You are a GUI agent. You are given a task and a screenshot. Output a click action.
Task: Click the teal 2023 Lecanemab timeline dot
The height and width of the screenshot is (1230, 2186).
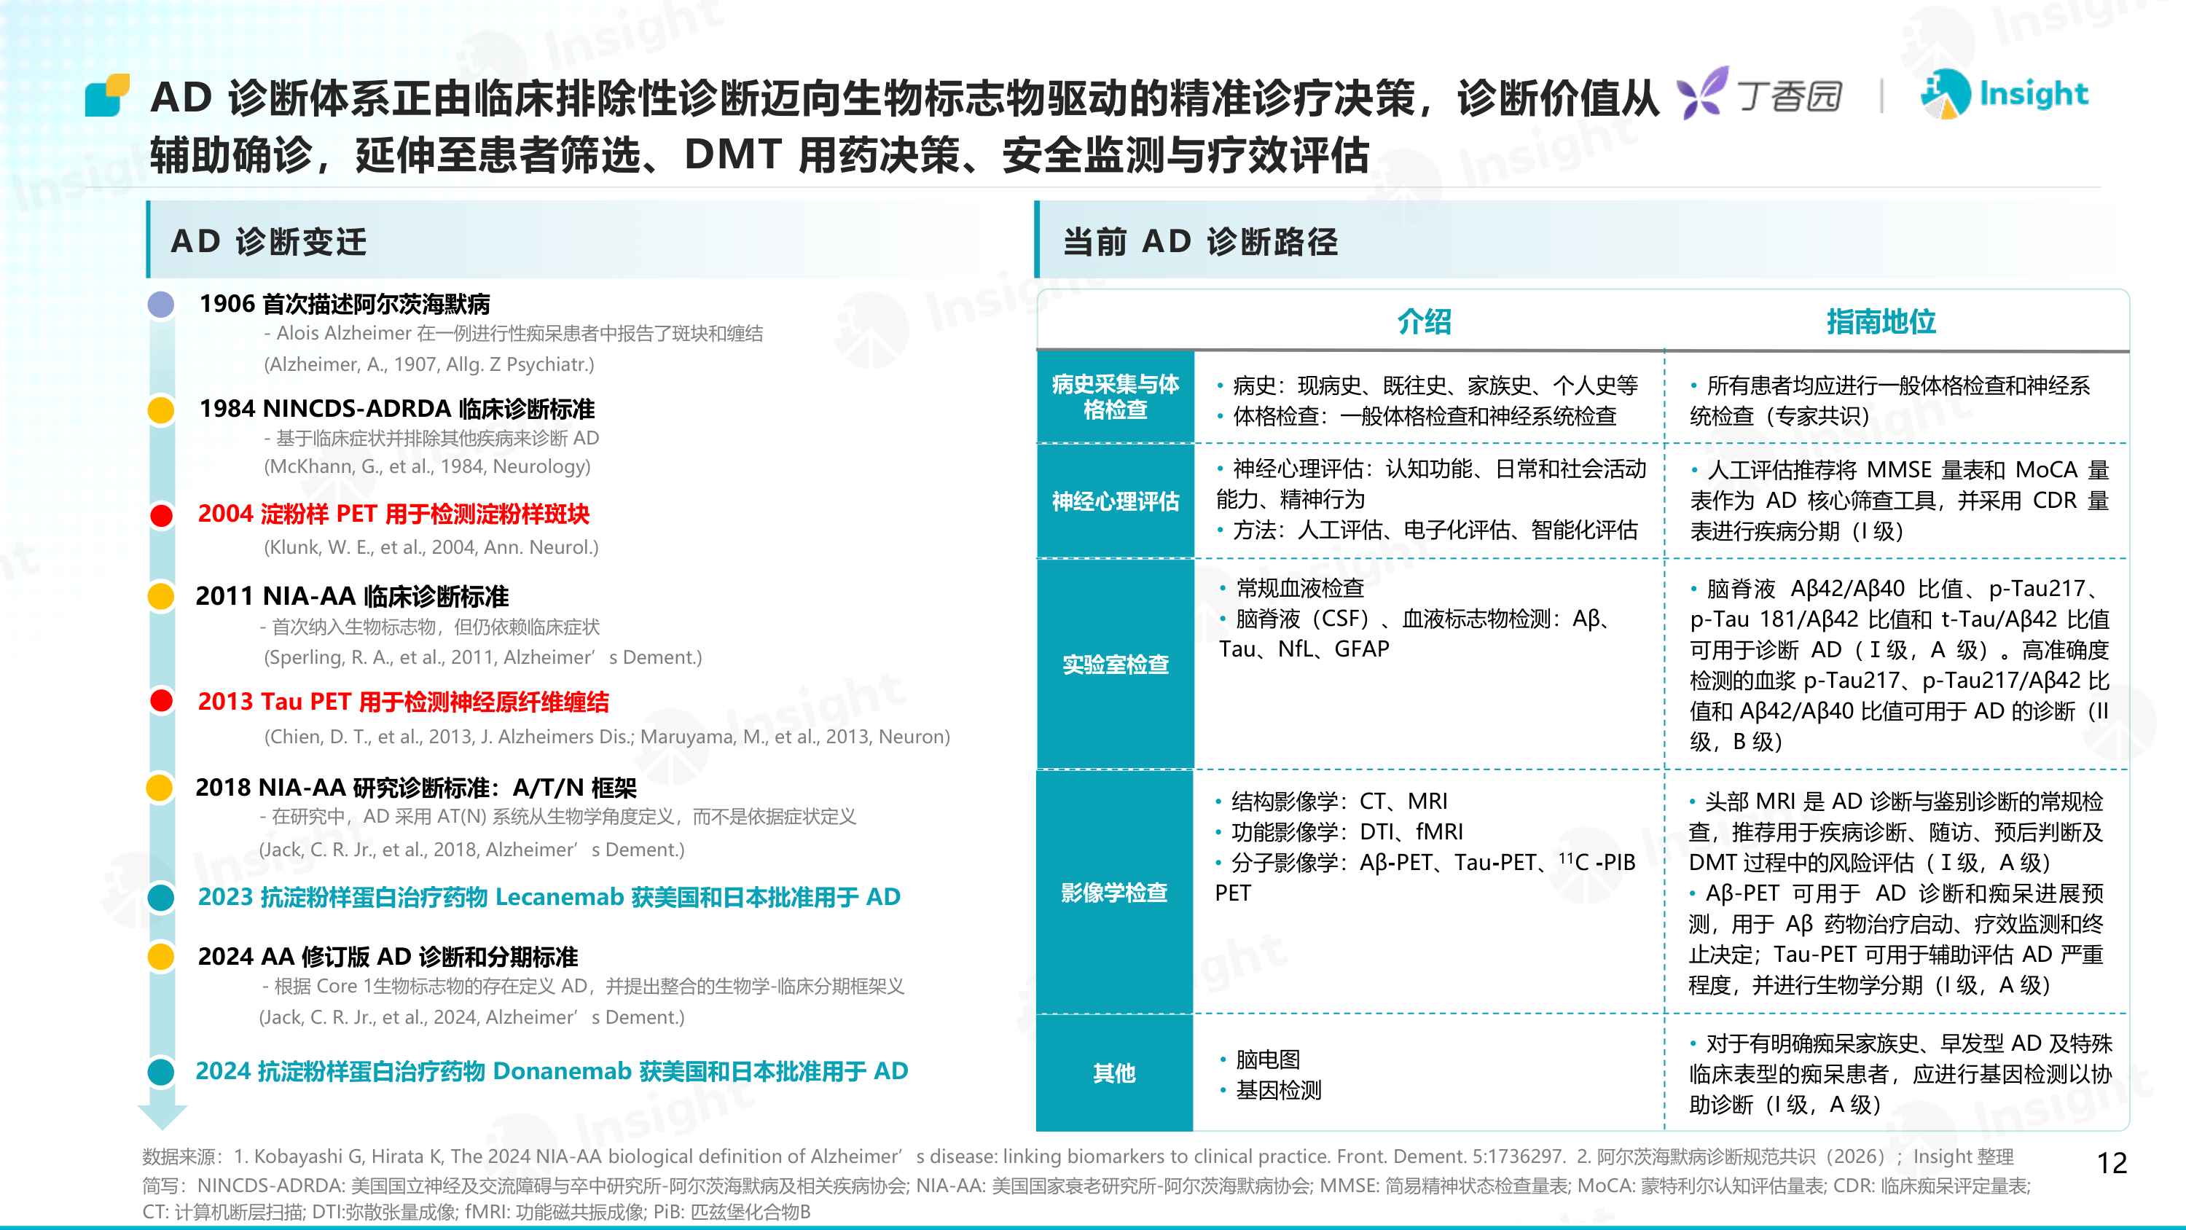point(161,897)
